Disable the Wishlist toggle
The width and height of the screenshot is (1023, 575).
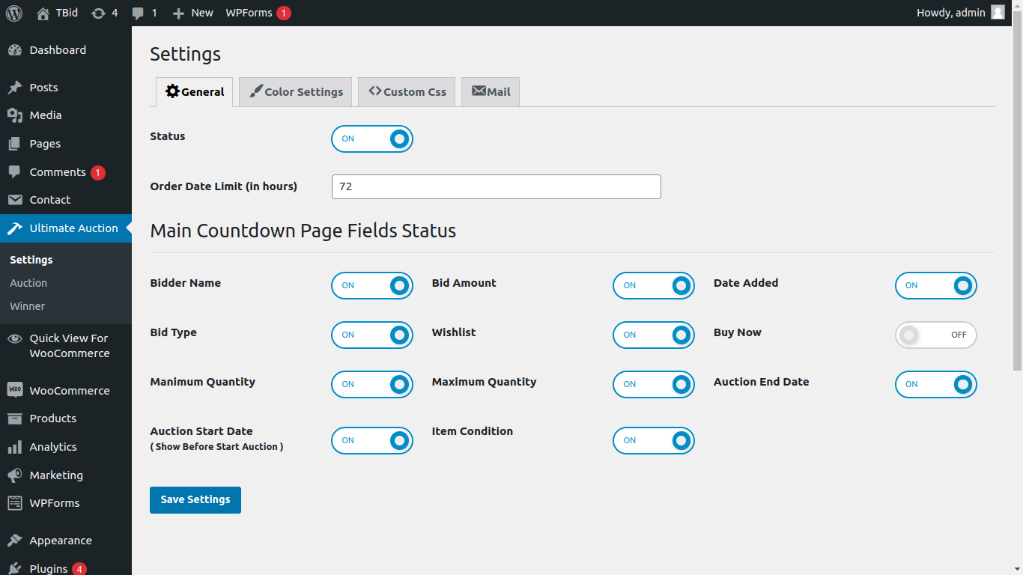[653, 335]
